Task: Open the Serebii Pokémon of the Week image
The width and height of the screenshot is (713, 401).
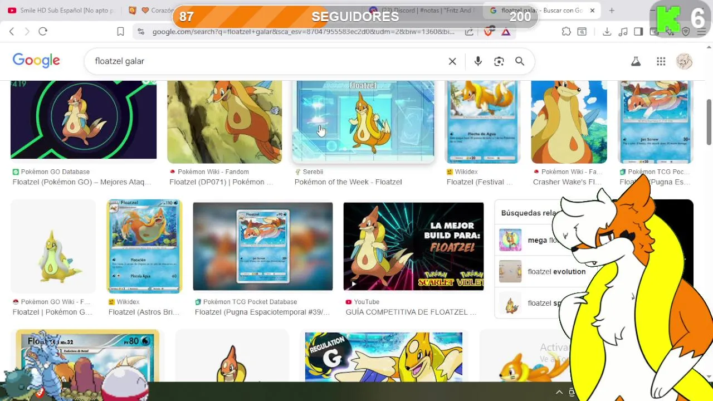Action: 363,122
